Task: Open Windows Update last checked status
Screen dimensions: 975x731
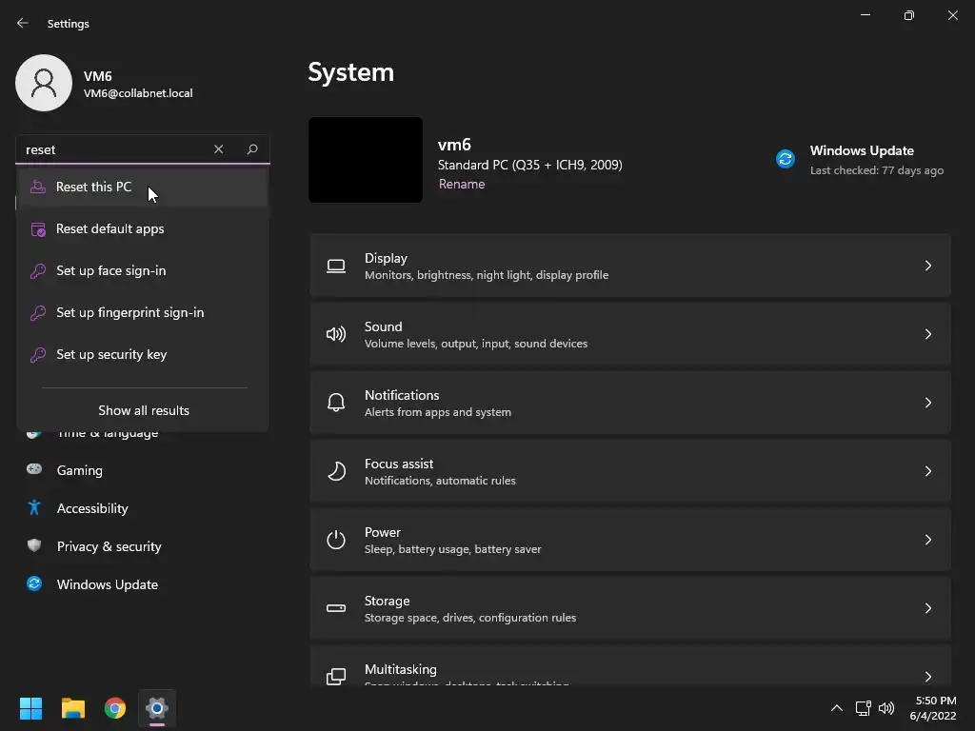Action: pyautogui.click(x=861, y=160)
